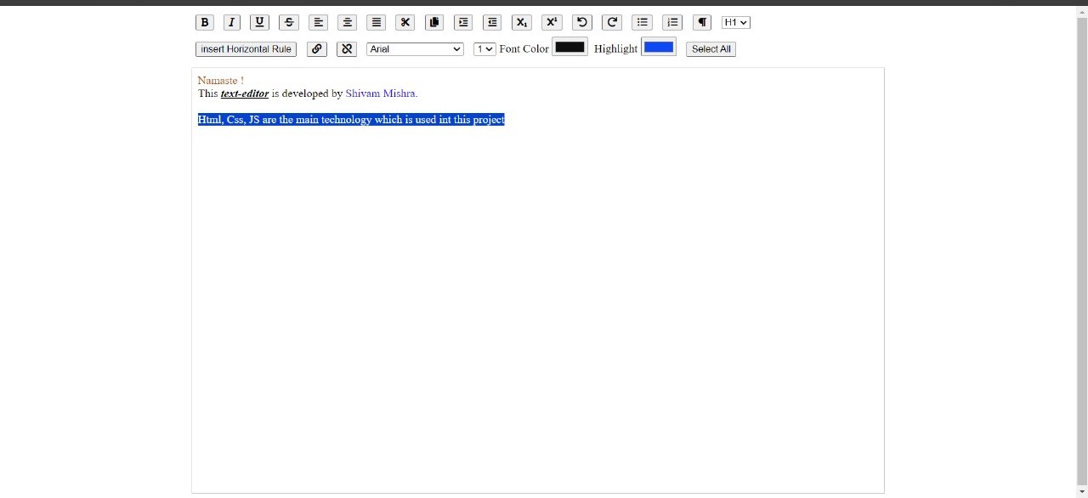Click the highlighted text line in editor
The image size is (1088, 498).
point(351,120)
